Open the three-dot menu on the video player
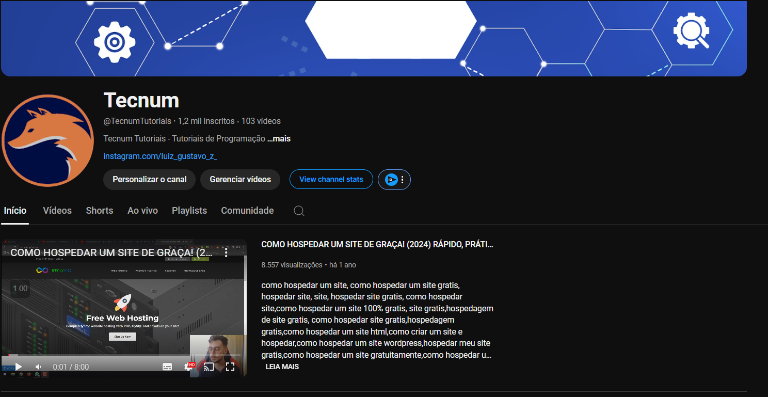 (x=226, y=252)
